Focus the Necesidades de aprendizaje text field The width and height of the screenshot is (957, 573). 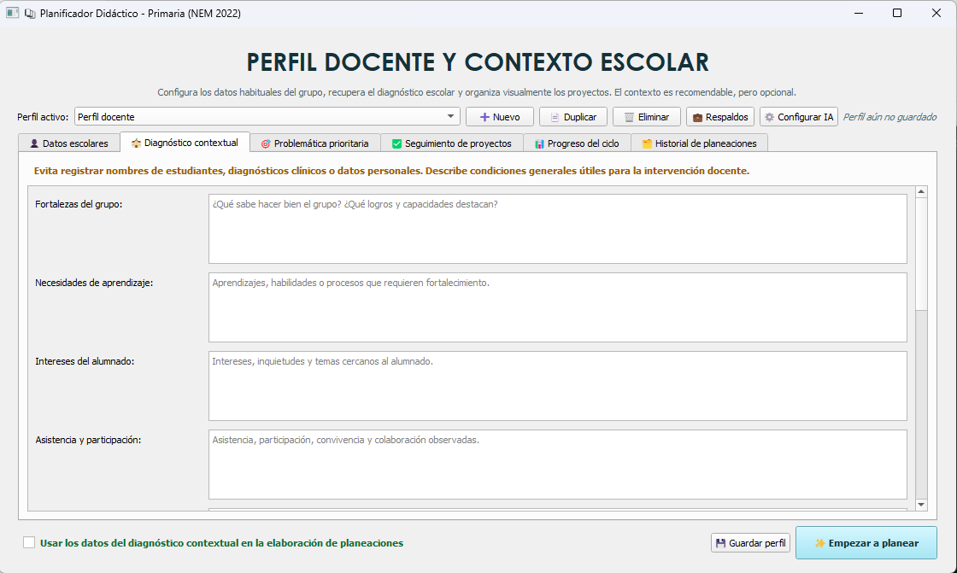(x=558, y=307)
